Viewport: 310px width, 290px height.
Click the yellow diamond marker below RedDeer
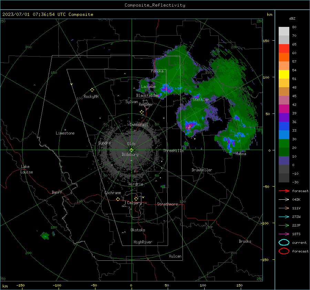click(x=142, y=112)
